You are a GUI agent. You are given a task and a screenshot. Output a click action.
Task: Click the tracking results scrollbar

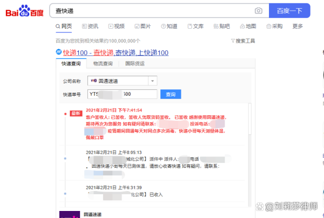pyautogui.click(x=250, y=119)
